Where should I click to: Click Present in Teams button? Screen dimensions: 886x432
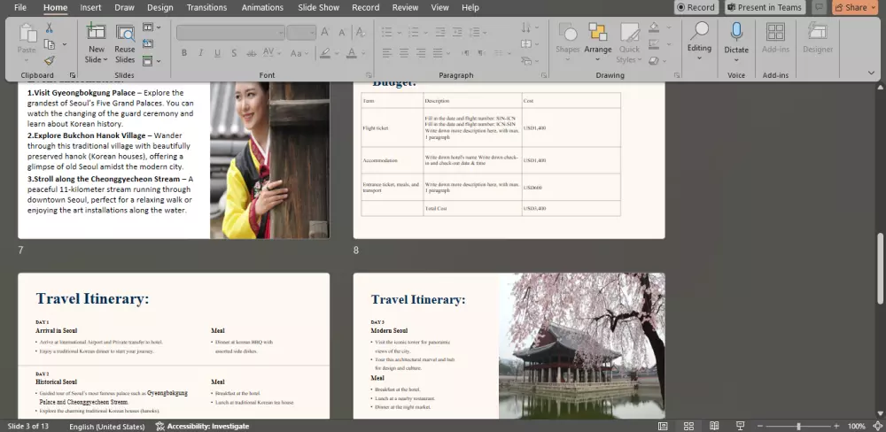coord(764,7)
